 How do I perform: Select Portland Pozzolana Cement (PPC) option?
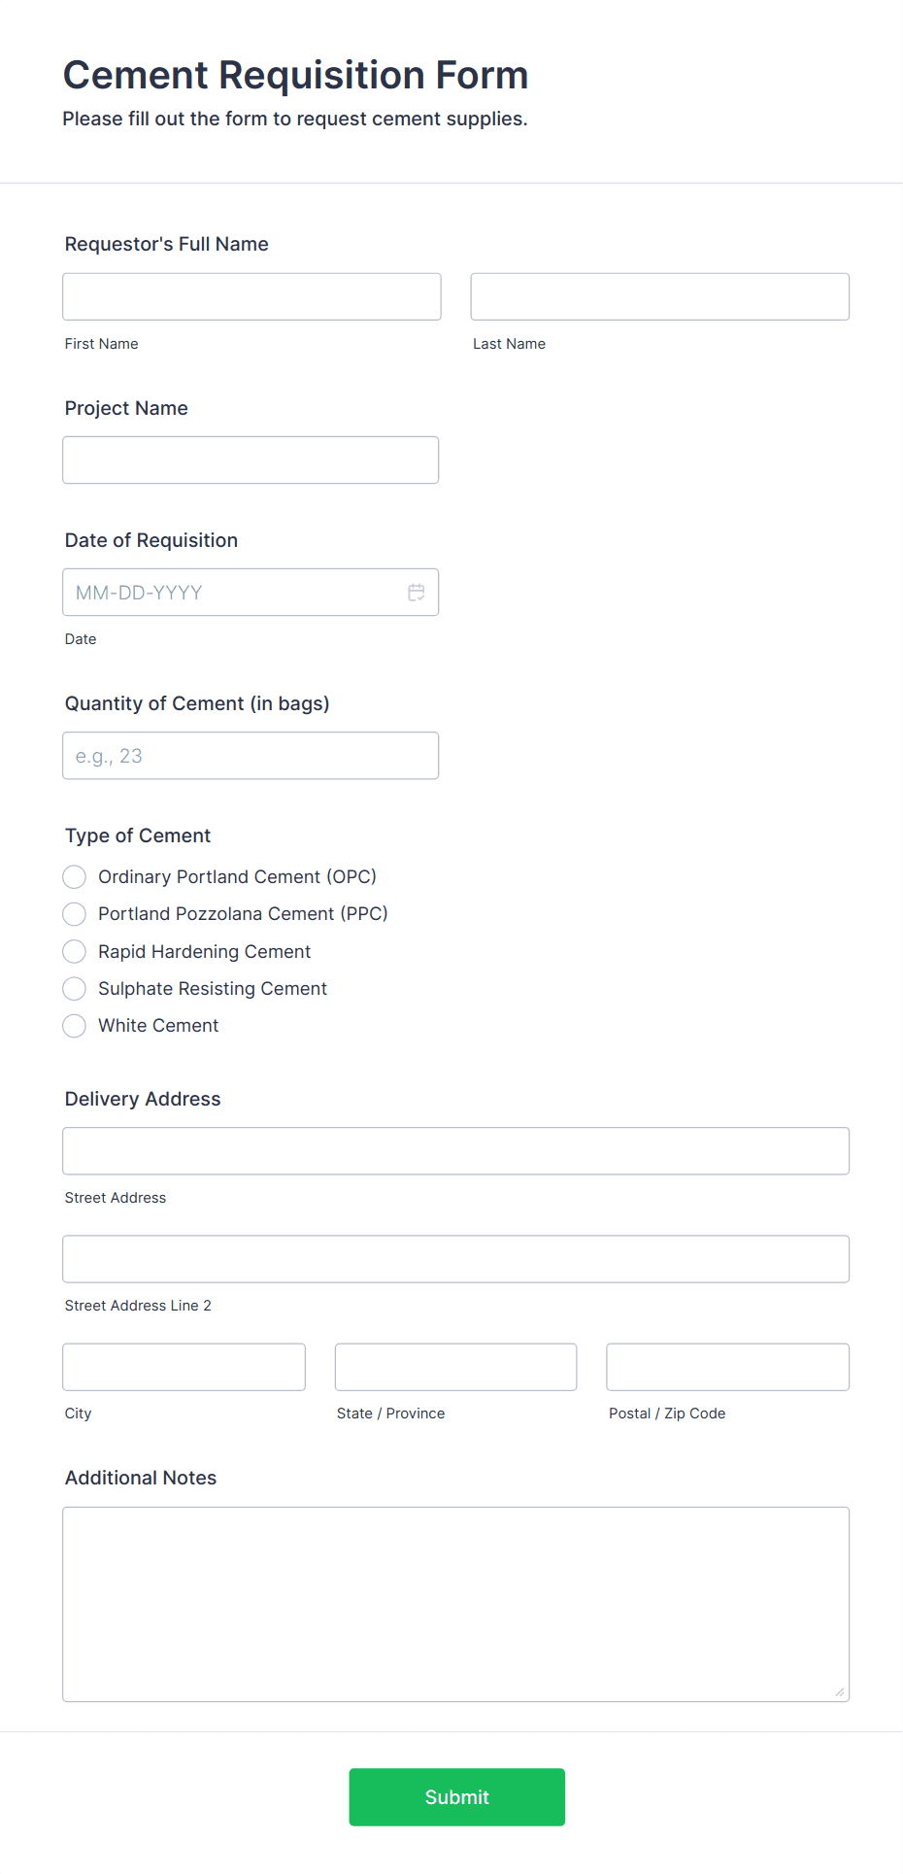tap(75, 914)
